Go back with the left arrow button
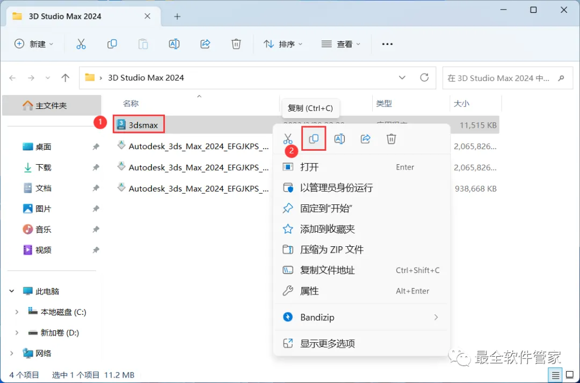The image size is (580, 383). coord(12,78)
